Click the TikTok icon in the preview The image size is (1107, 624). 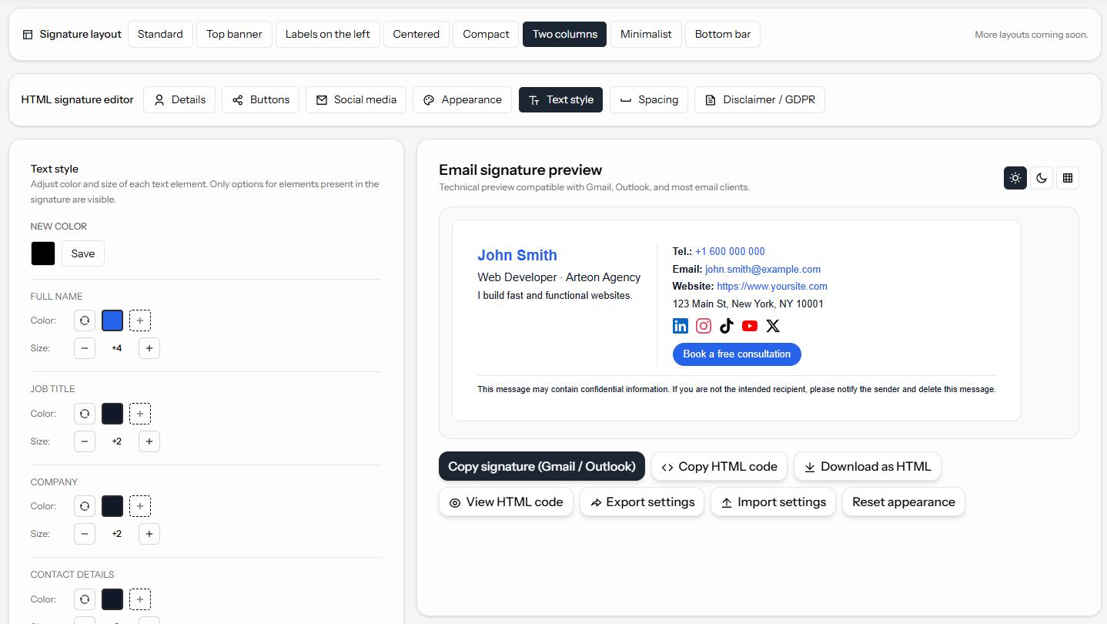(726, 326)
